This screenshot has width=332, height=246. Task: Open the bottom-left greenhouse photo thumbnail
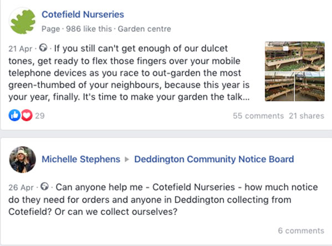point(279,86)
